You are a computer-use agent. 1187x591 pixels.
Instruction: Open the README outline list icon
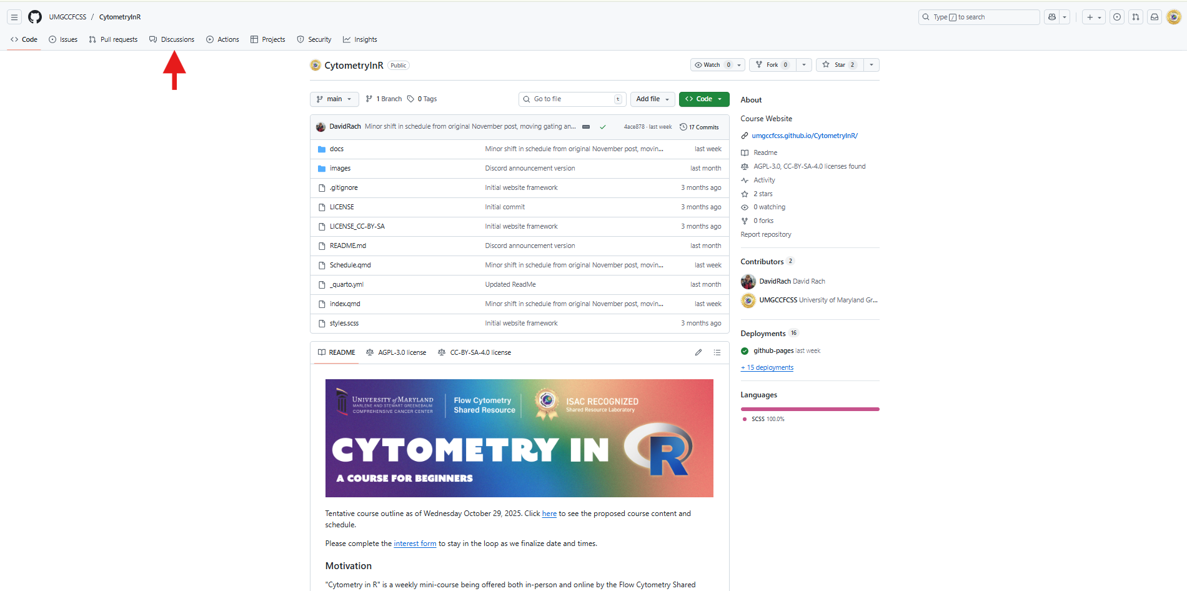[717, 352]
